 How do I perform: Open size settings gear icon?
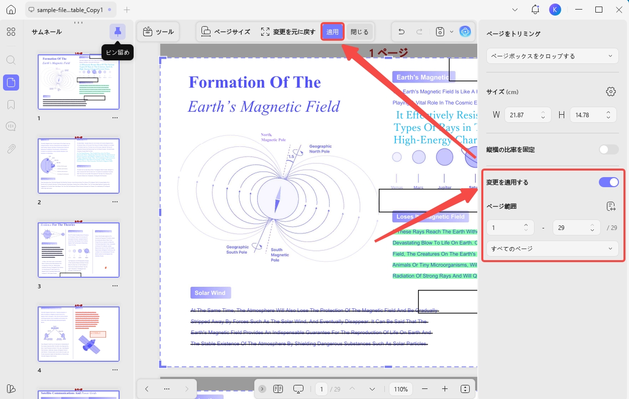coord(611,92)
